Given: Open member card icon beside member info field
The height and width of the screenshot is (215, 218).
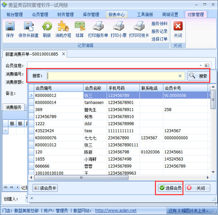Looking at the screenshot, I should pyautogui.click(x=207, y=65).
